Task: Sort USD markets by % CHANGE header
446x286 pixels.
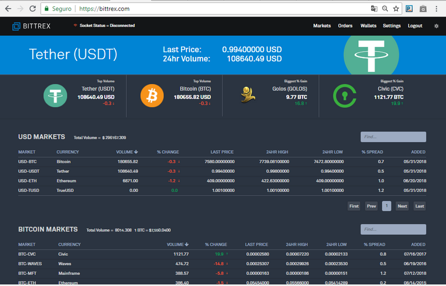Action: click(168, 152)
